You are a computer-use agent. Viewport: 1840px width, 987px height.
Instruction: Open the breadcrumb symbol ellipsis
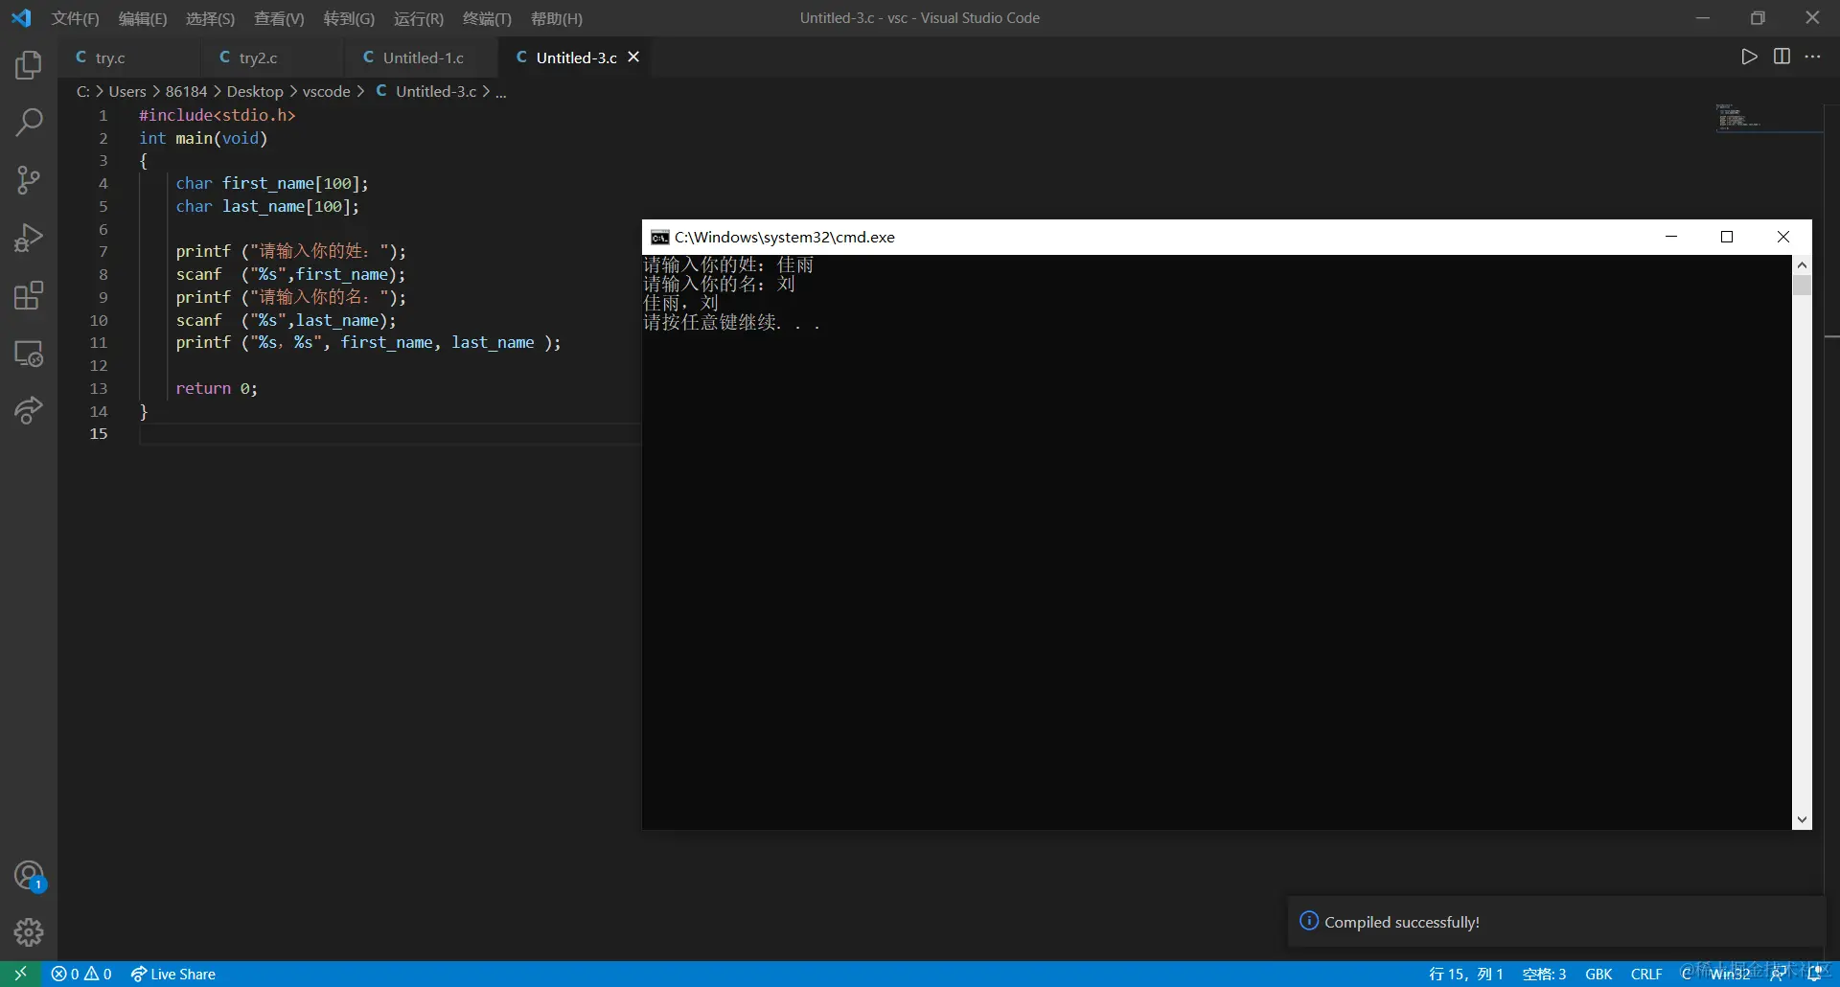coord(501,92)
